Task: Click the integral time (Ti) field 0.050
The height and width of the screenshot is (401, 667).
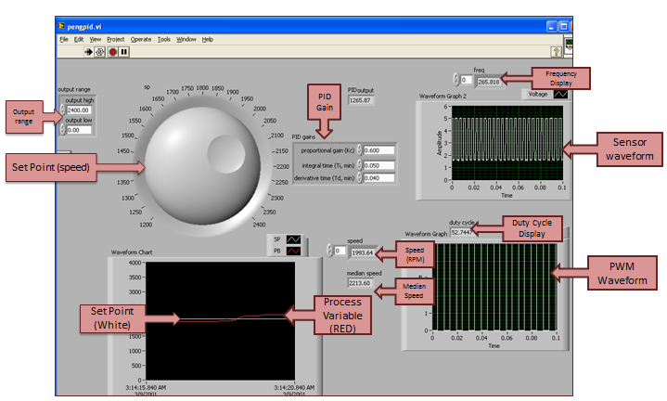Action: pos(378,165)
